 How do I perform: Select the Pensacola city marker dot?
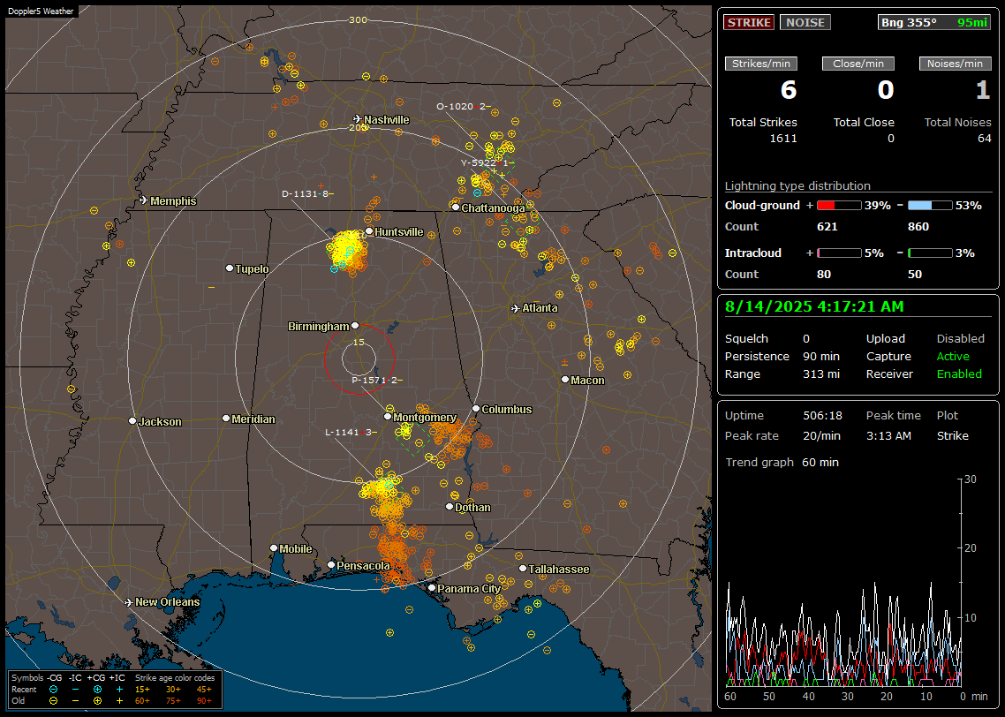click(330, 564)
